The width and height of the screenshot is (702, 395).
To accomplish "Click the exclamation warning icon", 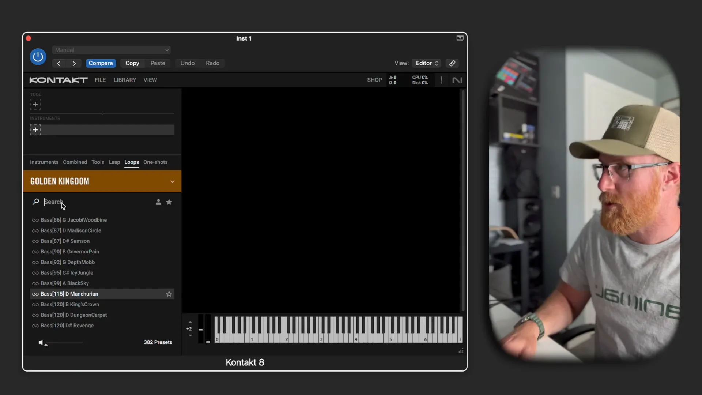I will 441,80.
